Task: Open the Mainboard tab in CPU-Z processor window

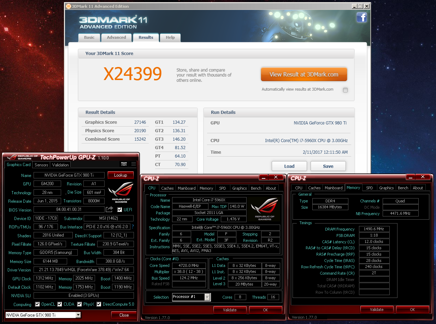Action: click(187, 188)
